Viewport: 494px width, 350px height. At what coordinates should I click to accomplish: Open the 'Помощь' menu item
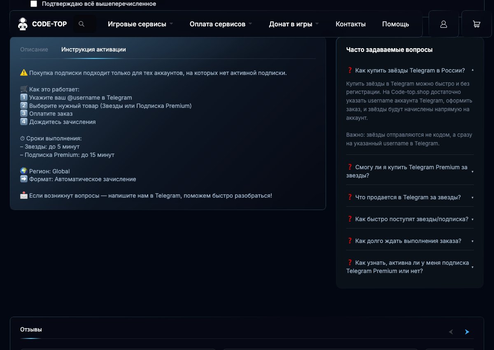[396, 24]
